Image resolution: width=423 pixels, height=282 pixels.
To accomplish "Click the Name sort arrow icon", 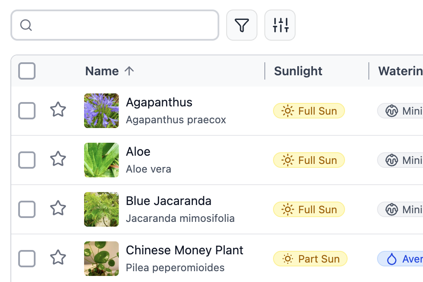I will pyautogui.click(x=129, y=71).
